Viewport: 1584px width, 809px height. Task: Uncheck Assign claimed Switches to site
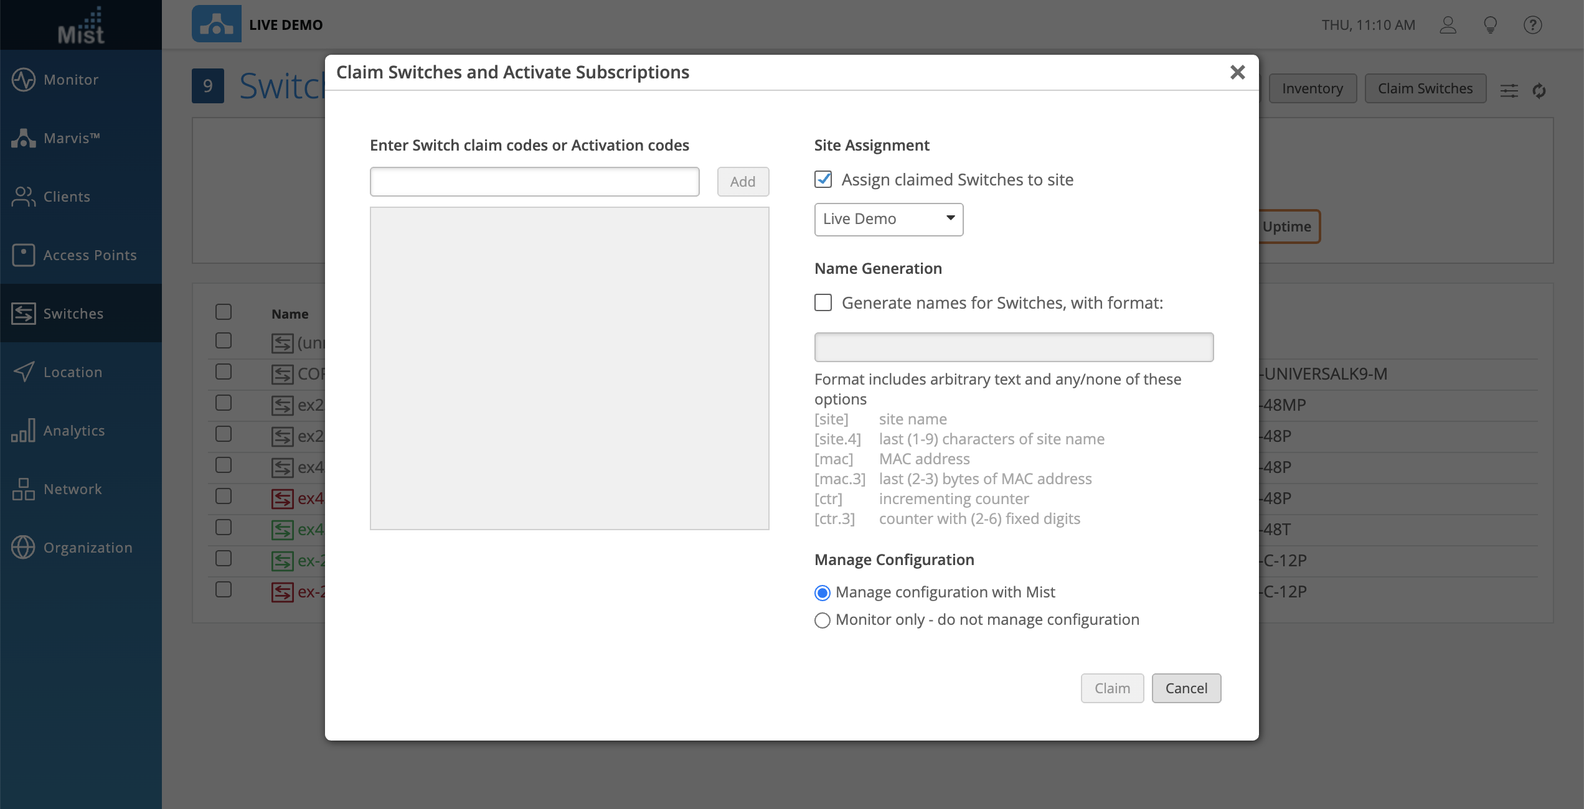[823, 180]
